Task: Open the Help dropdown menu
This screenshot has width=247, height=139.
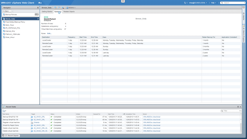Action: [x=213, y=3]
